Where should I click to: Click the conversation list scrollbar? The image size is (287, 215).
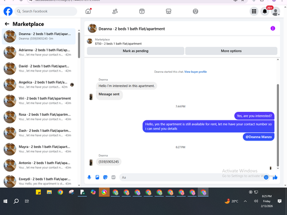pyautogui.click(x=79, y=45)
